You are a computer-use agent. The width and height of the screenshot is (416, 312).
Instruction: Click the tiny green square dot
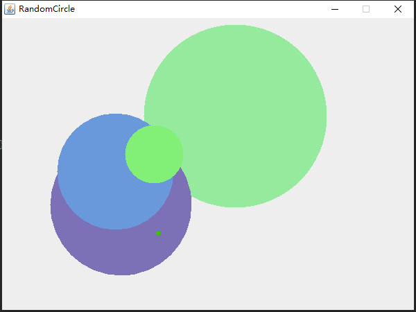coord(158,234)
